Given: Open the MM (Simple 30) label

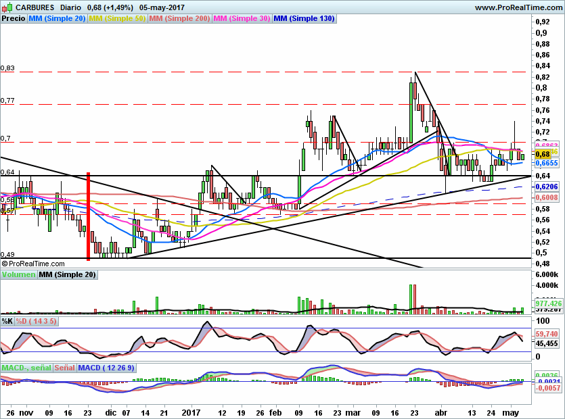Looking at the screenshot, I should click(242, 18).
